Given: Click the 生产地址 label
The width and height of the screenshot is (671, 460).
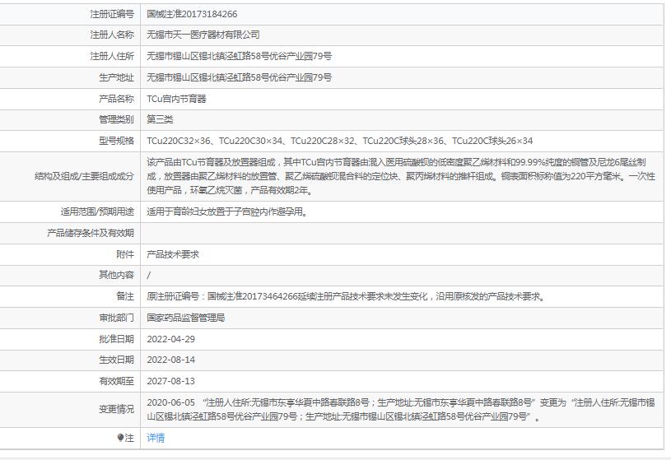Looking at the screenshot, I should pyautogui.click(x=116, y=77).
